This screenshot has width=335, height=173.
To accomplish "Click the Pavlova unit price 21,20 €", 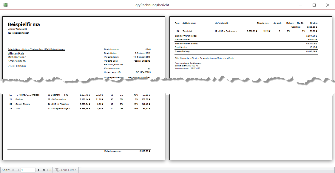I will (x=100, y=99).
